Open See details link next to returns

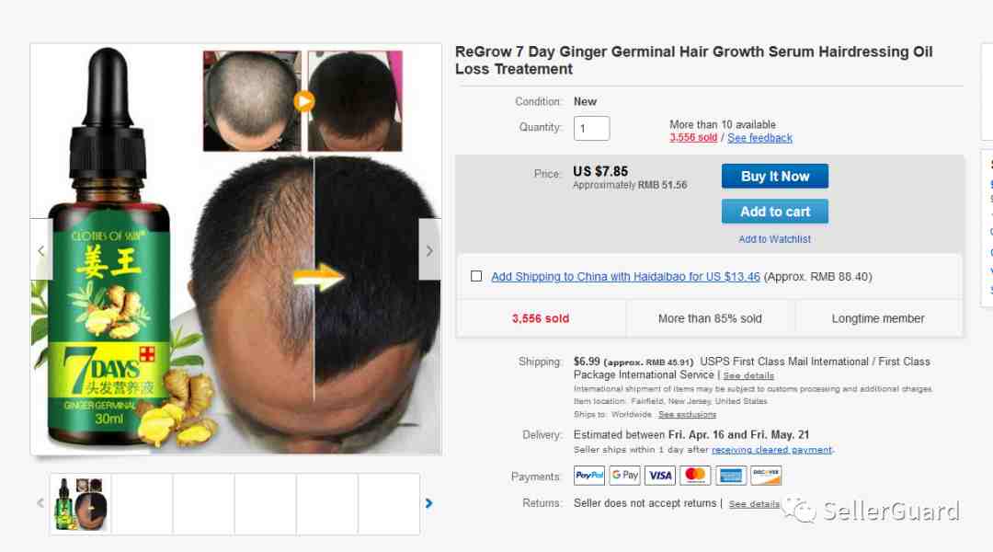pos(754,504)
